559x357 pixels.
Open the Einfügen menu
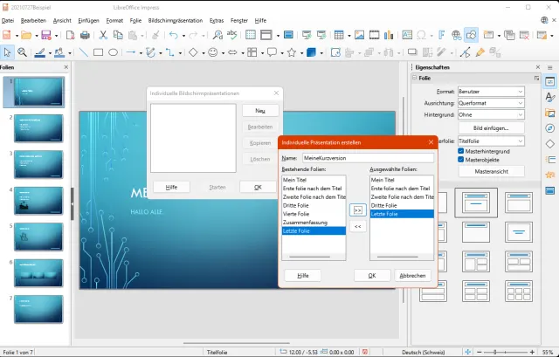pos(88,19)
